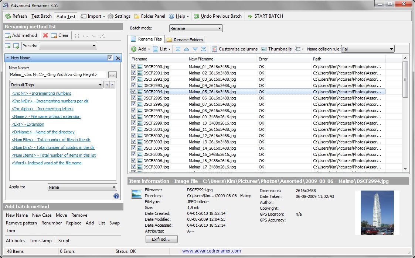Open the www.advancedrenamer.com link
Viewport: 415px width, 258px height.
[x=211, y=251]
